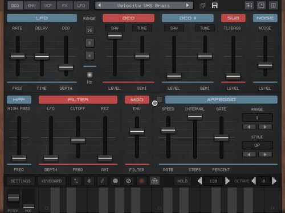Image resolution: width=285 pixels, height=213 pixels.
Task: Open the KEYBOARD button
Action: tap(51, 181)
